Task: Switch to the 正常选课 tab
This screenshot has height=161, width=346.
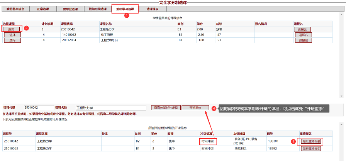Action: (x=43, y=9)
